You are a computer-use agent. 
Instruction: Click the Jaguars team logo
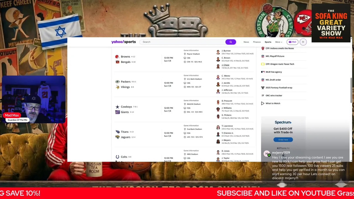(118, 137)
